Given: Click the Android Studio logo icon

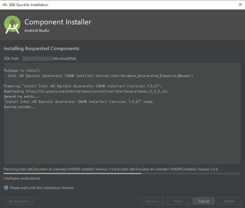Looking at the screenshot, I should pos(12,25).
